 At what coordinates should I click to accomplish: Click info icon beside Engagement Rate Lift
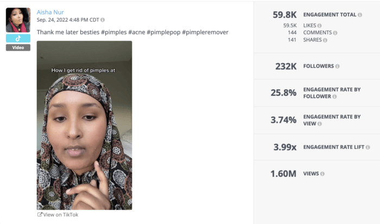coord(368,147)
